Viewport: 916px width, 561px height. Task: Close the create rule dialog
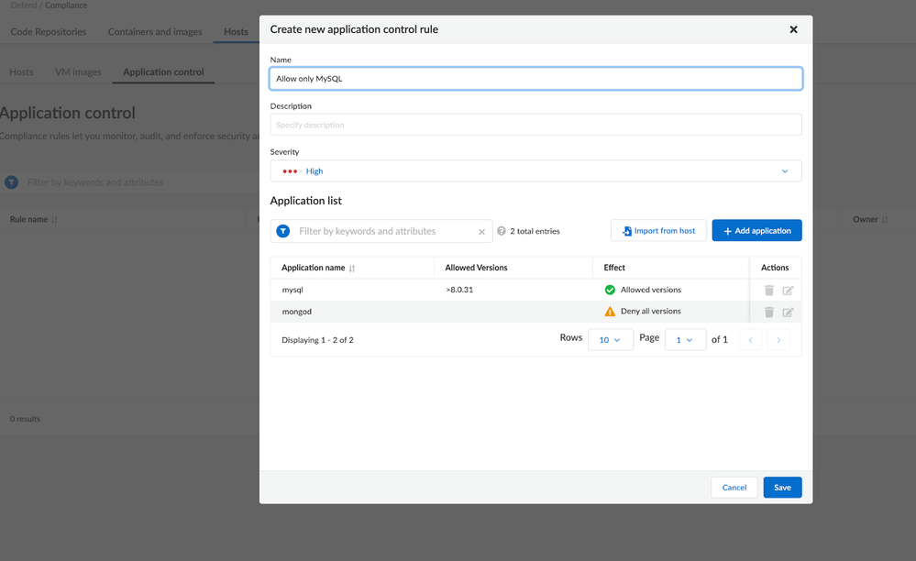tap(793, 29)
